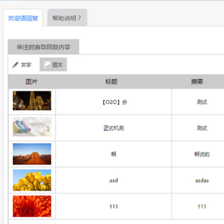
Task: Select title cell 【O2O】会
Action: [x=115, y=102]
